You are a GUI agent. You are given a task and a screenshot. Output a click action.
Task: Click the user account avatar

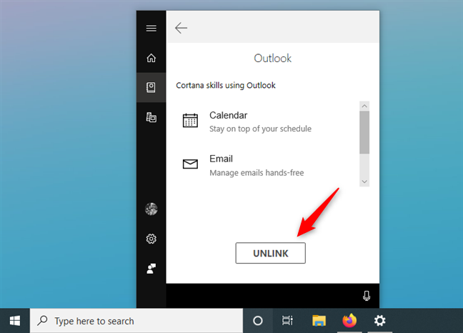[151, 209]
